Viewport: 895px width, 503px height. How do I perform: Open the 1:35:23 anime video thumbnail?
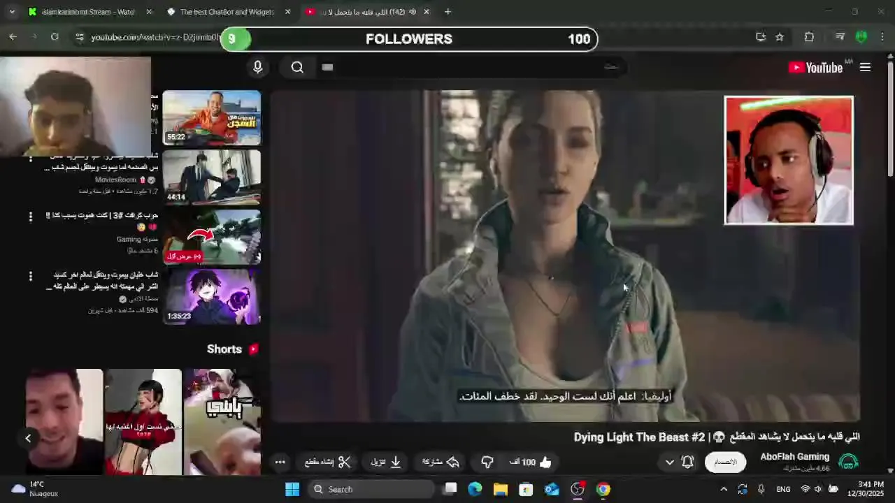212,296
